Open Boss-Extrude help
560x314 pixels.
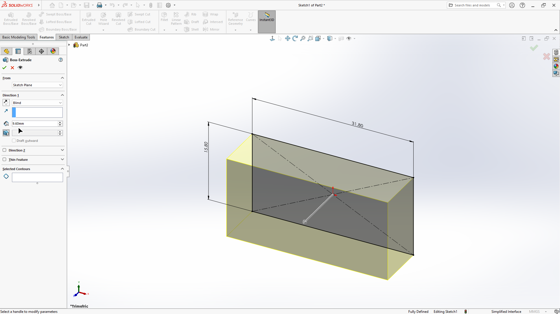(61, 60)
